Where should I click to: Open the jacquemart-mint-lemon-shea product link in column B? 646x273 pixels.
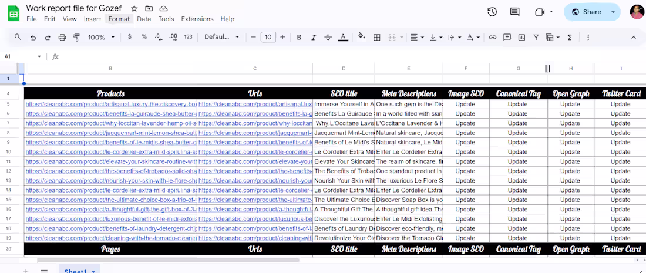[x=111, y=133]
